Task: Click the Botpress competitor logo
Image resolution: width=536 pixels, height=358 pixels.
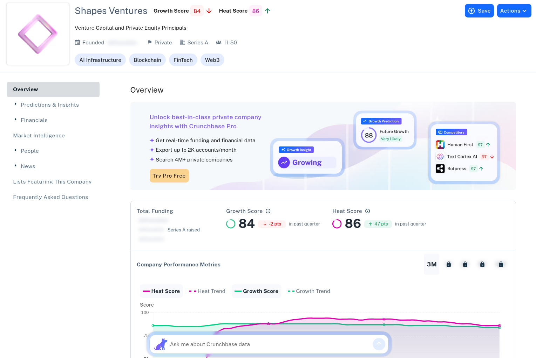Action: pyautogui.click(x=440, y=169)
